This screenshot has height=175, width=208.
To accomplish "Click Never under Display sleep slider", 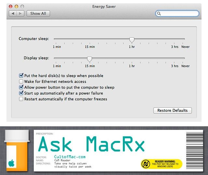I will tap(186, 66).
